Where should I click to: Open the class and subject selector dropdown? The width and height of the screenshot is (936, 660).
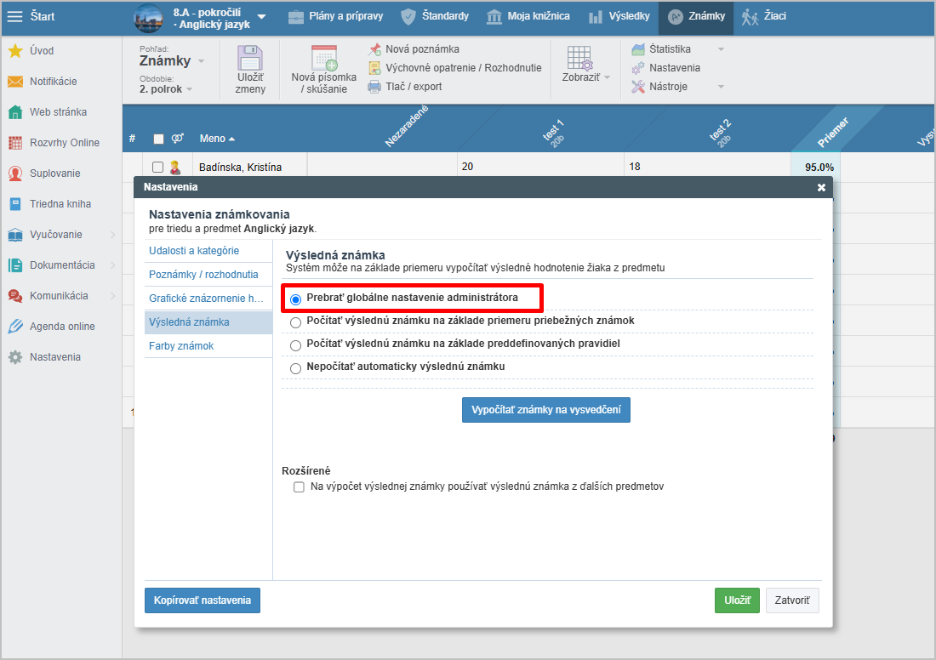tap(261, 17)
